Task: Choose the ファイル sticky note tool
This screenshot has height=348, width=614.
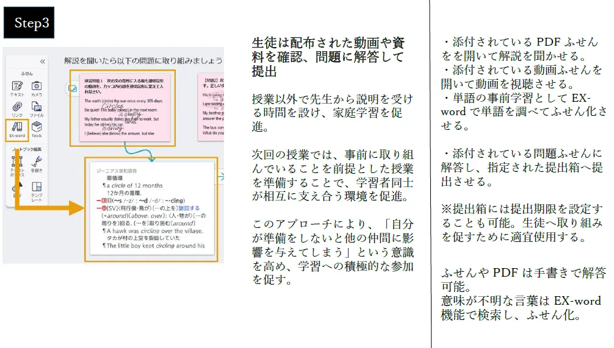Action: (37, 109)
